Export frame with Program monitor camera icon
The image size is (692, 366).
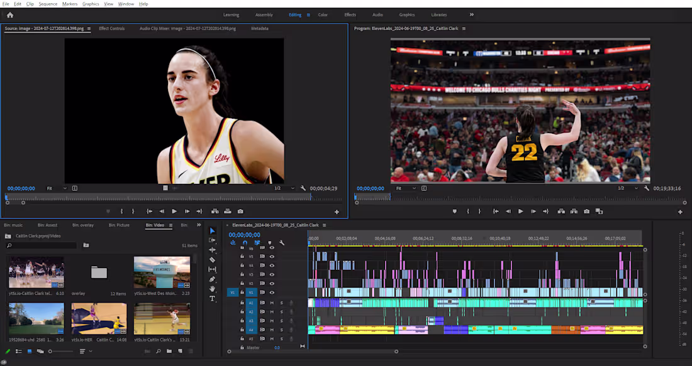click(x=586, y=212)
